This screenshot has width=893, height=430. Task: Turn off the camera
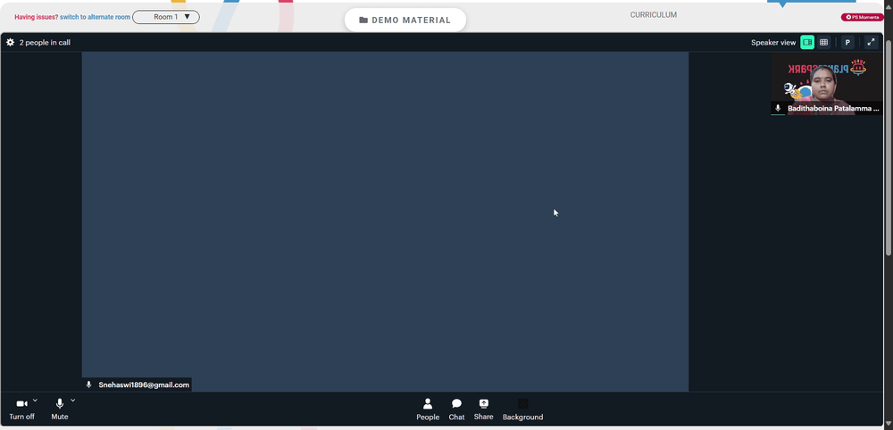coord(21,409)
